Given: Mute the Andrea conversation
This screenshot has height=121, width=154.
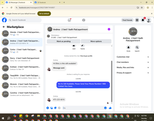Looking at the screenshot, I should 128,47.
